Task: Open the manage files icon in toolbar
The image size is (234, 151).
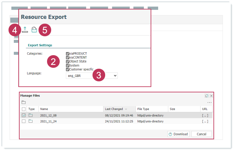Action: [x=34, y=30]
